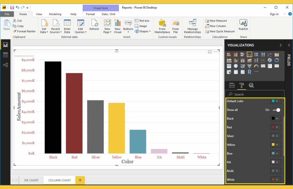Select the Funnel visual
Image resolution: width=293 pixels, height=189 pixels.
249,66
